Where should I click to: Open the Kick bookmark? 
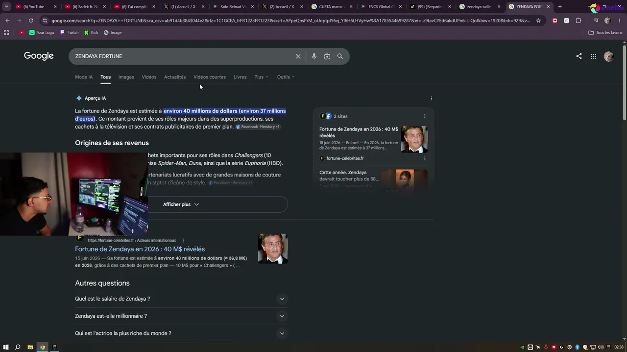91,33
